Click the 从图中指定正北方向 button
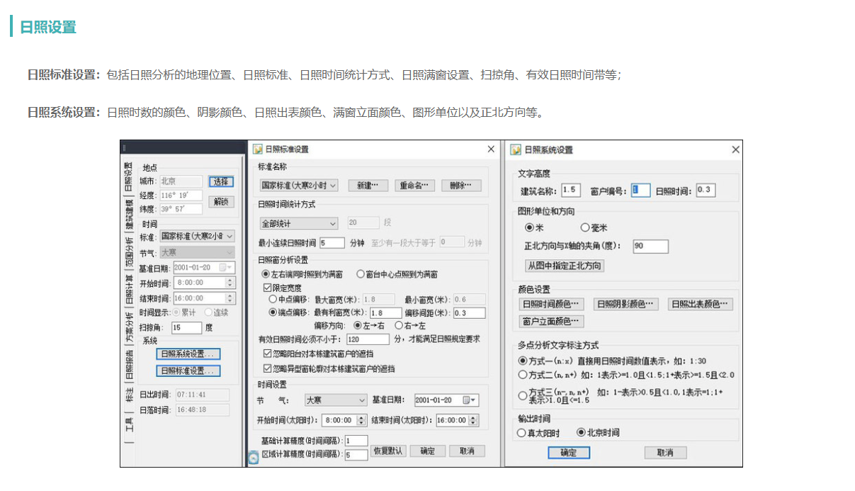 point(564,266)
